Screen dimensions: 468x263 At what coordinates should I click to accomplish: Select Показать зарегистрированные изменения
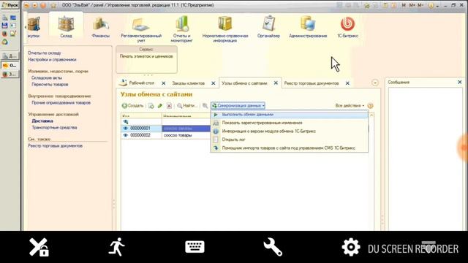click(290, 123)
